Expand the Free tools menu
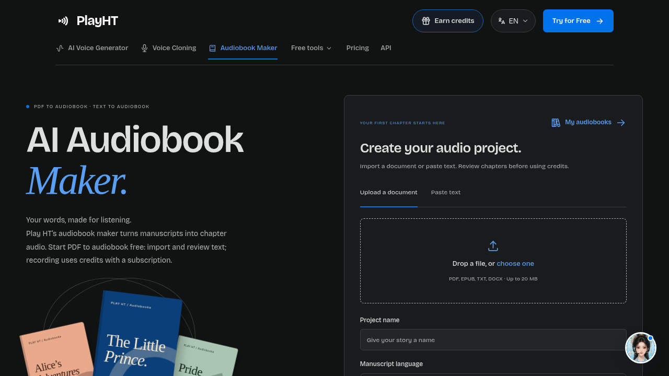Viewport: 669px width, 376px height. click(x=312, y=48)
